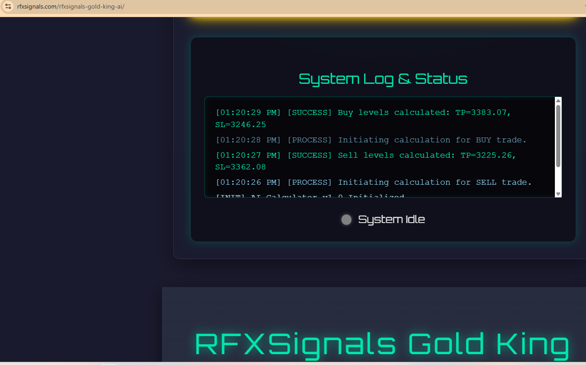
Task: Click the "SL=3246.25" log value
Action: (x=240, y=125)
